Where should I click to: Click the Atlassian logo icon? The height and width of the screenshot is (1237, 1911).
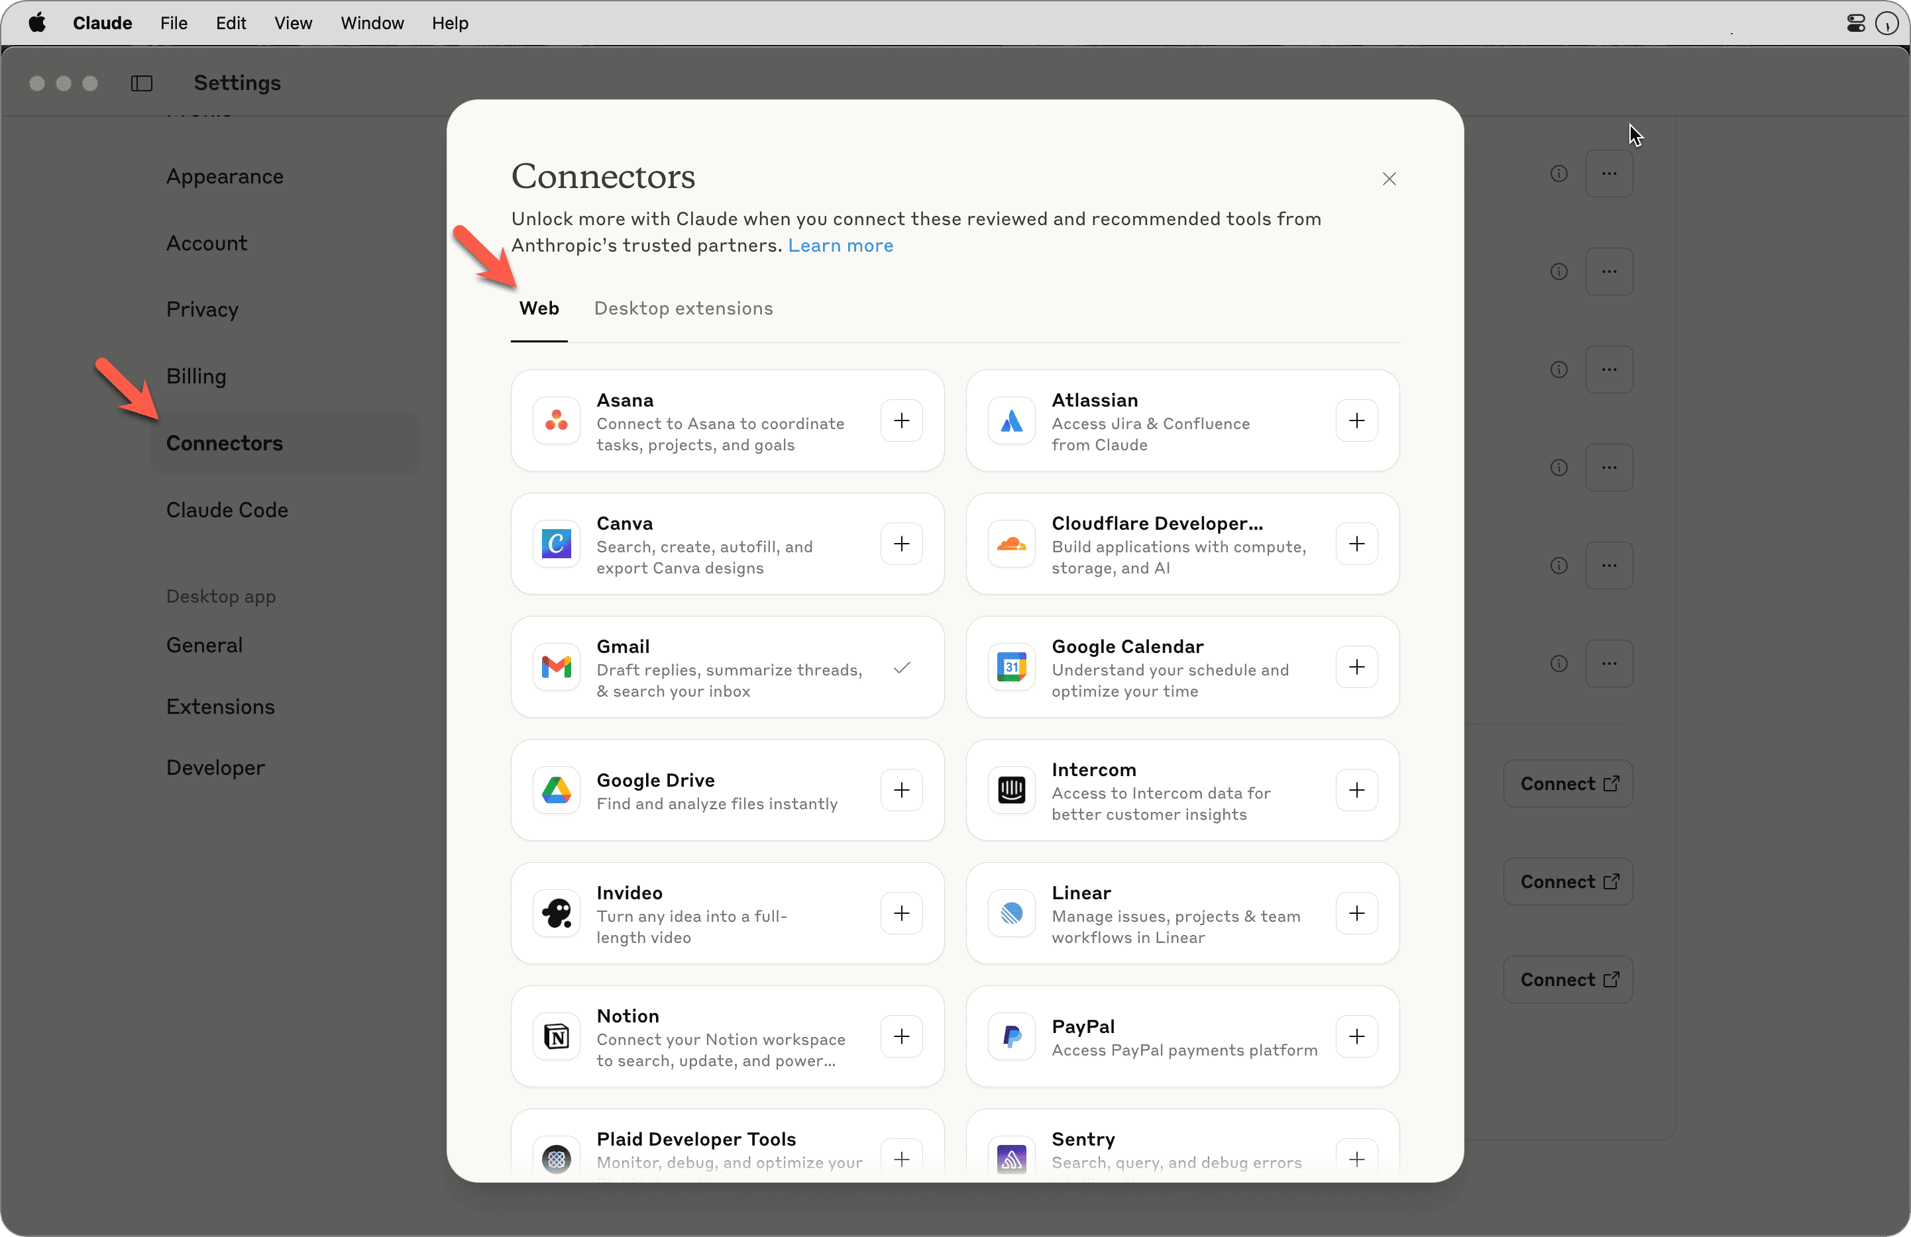[1011, 421]
